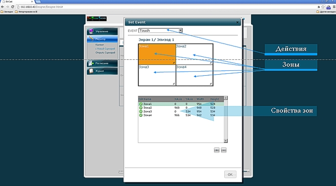
Task: Bookmark this page with the star icon
Action: coord(323,7)
